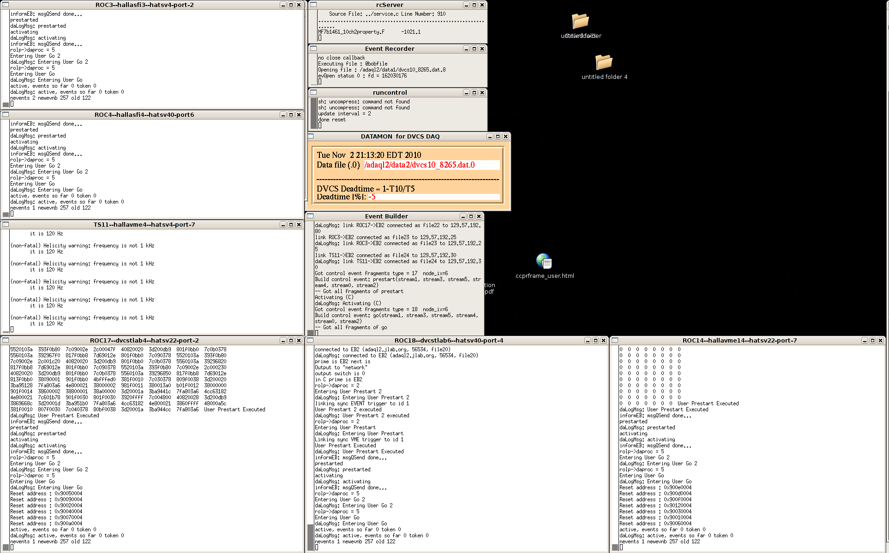Maximize the ROC4--hallasfi4 terminal window
Screen dimensions: 889x553
(291, 114)
